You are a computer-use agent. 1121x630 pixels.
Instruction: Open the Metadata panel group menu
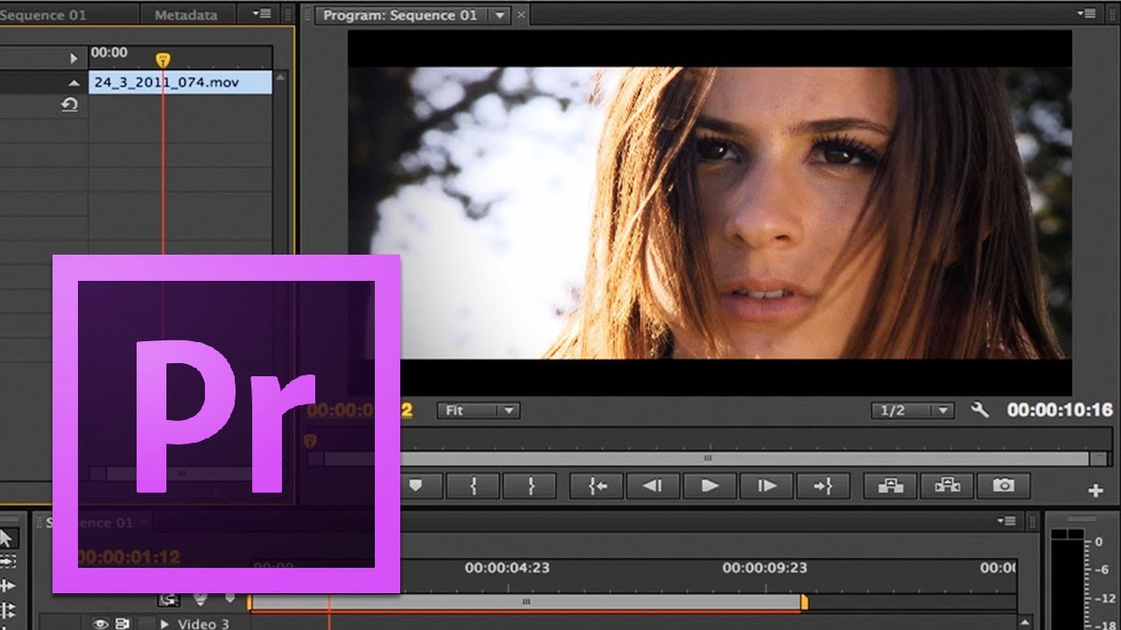pyautogui.click(x=261, y=14)
